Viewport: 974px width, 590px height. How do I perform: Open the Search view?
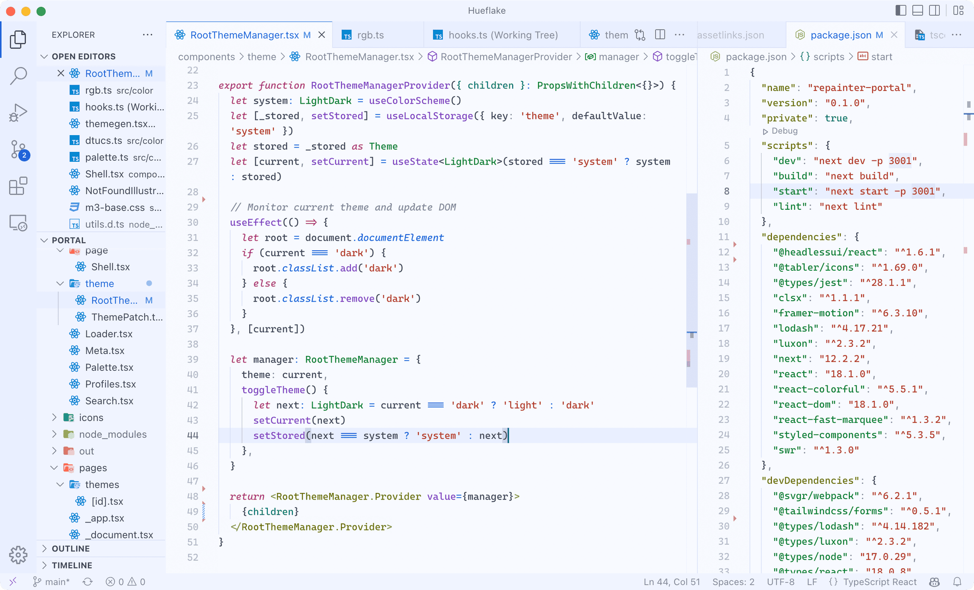point(18,76)
